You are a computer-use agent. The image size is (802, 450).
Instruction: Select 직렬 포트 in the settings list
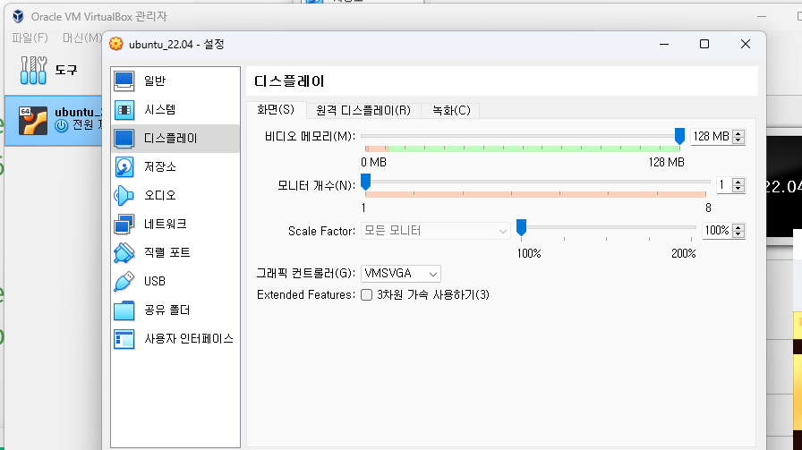pyautogui.click(x=175, y=252)
